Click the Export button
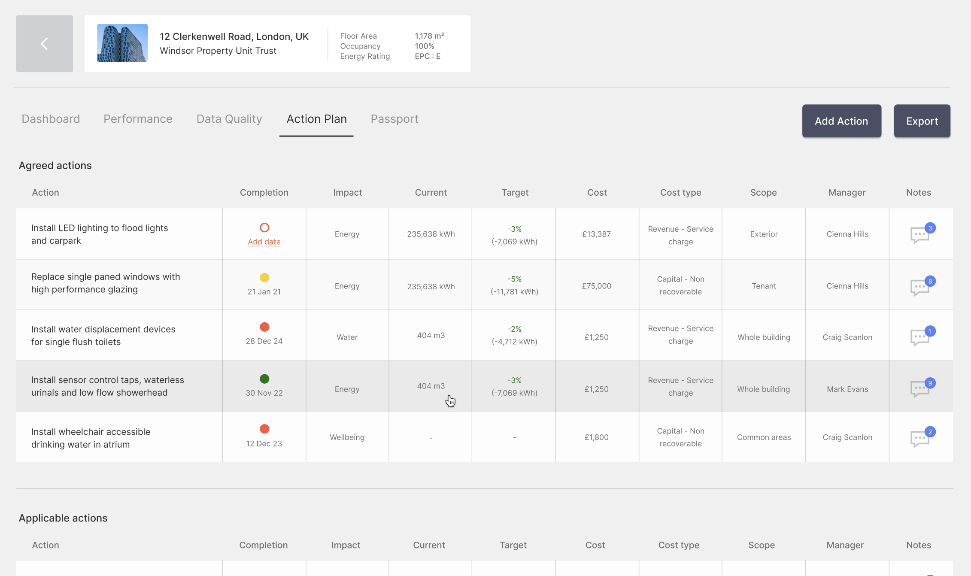The height and width of the screenshot is (576, 971). (x=922, y=121)
